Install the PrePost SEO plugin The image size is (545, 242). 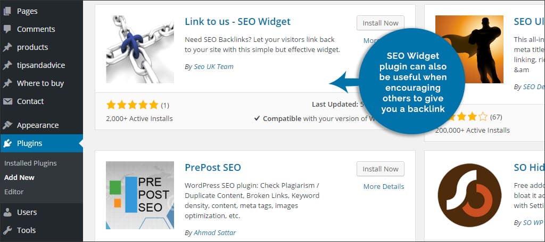(380, 169)
